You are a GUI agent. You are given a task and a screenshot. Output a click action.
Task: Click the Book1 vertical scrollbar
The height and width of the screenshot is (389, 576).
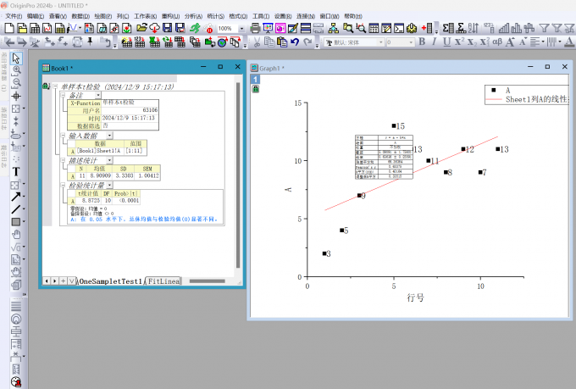point(238,175)
